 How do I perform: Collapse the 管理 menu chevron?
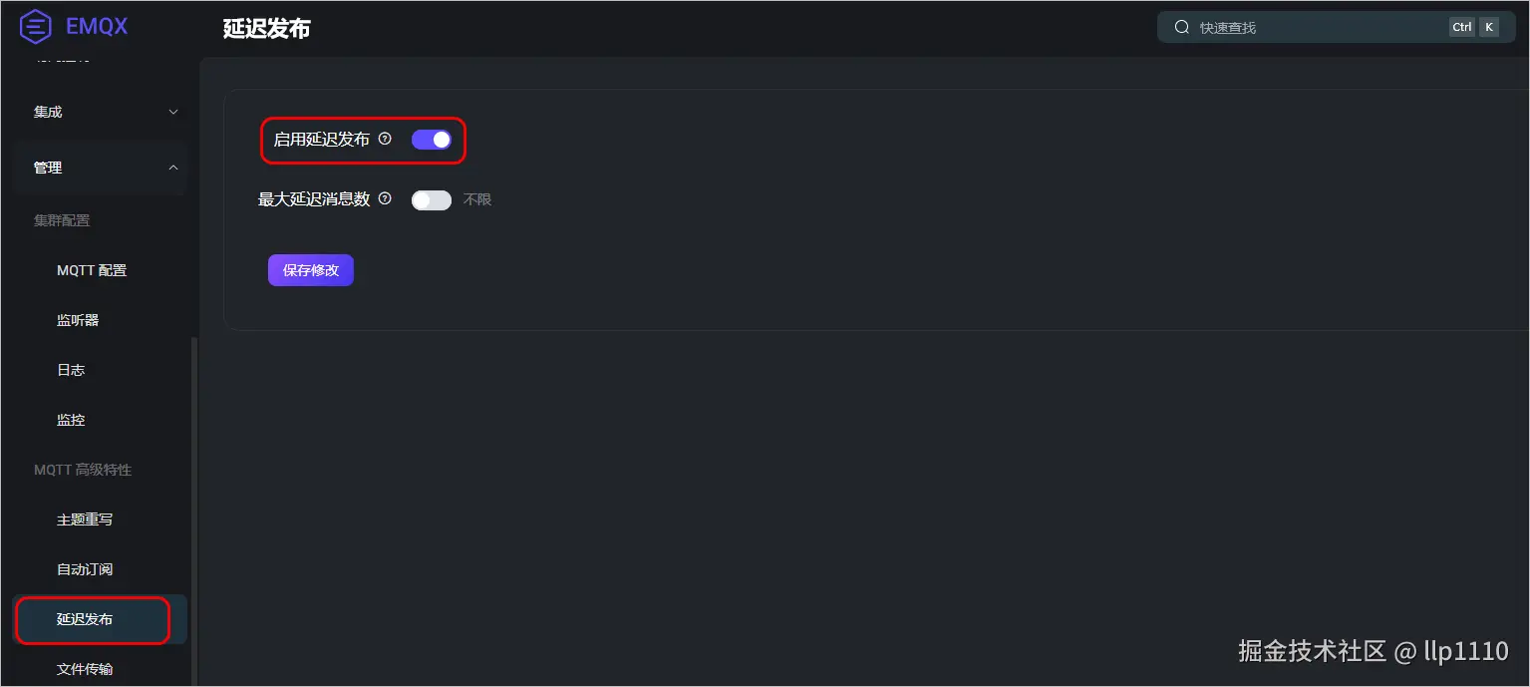click(173, 168)
